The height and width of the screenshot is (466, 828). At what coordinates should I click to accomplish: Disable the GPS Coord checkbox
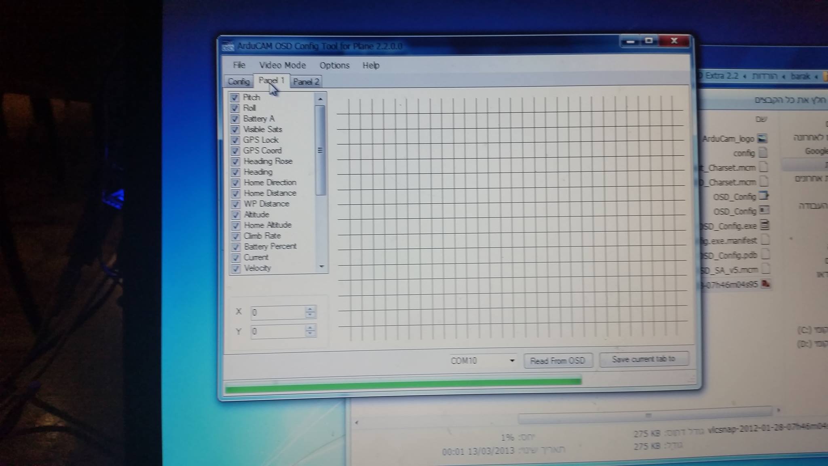point(235,150)
